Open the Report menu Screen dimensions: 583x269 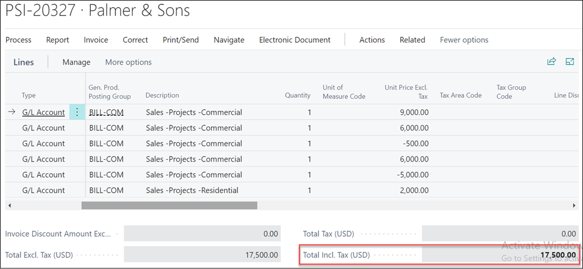click(x=57, y=40)
